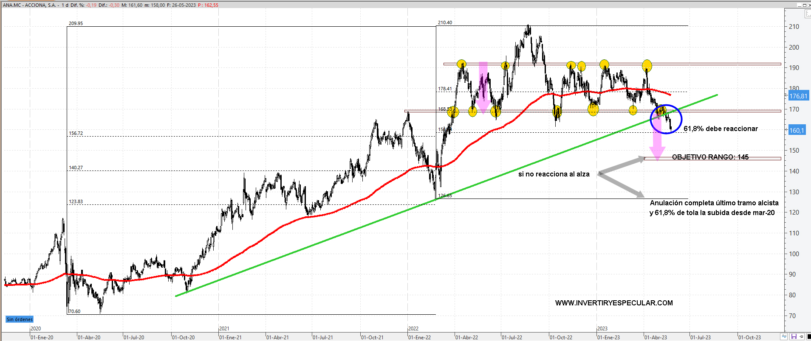Image resolution: width=811 pixels, height=341 pixels.
Task: Click the 'OBJETIVO RANGO: 145' text label
Action: click(x=710, y=157)
